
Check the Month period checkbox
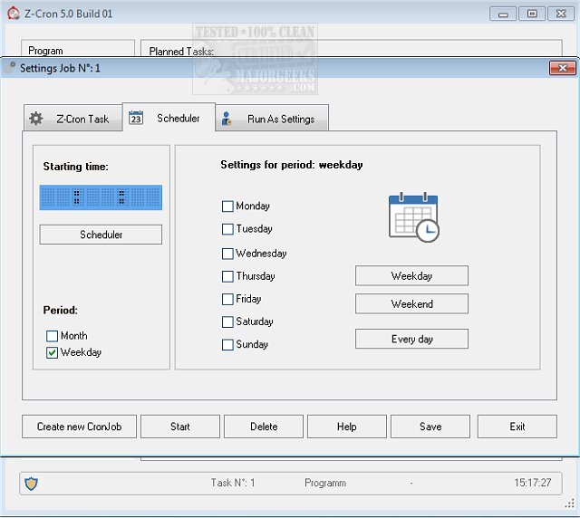(53, 336)
